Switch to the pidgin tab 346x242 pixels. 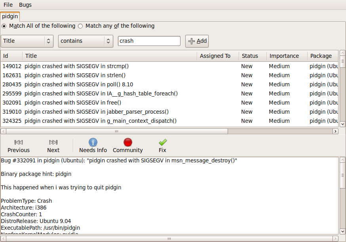(10, 17)
